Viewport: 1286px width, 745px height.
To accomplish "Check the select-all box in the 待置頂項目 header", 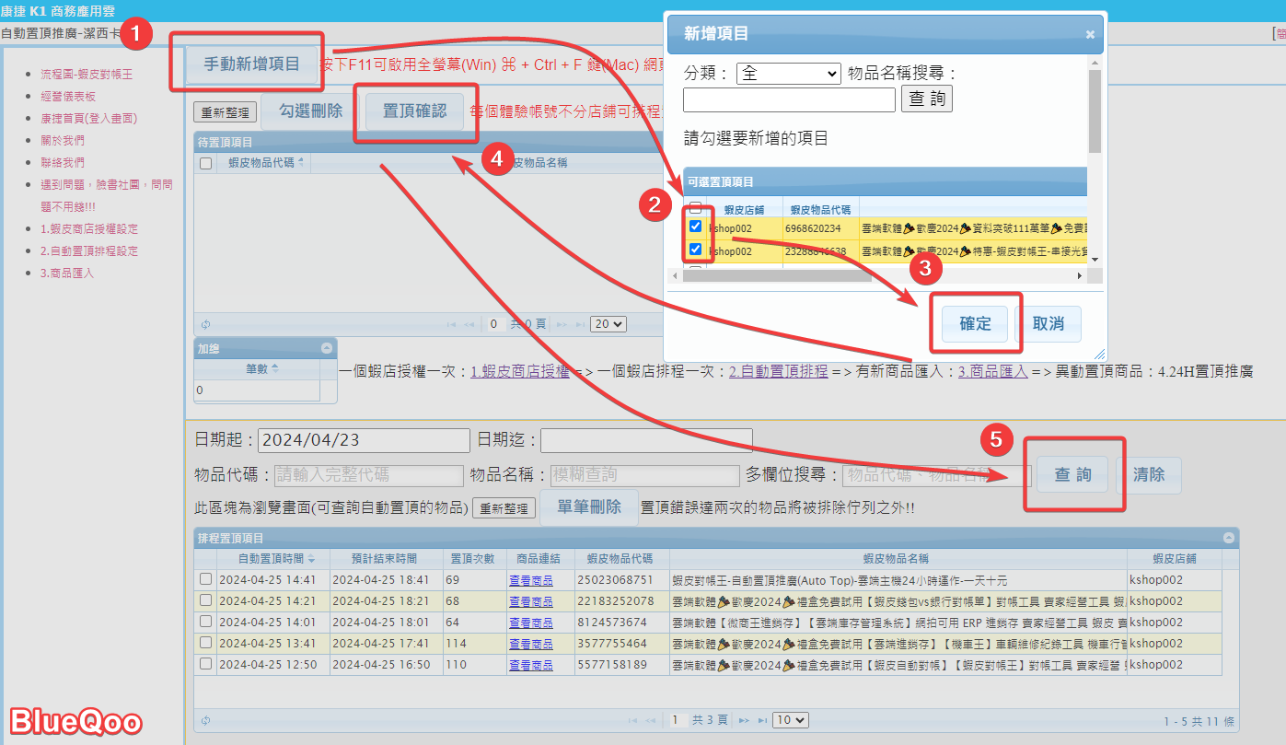I will (x=205, y=163).
